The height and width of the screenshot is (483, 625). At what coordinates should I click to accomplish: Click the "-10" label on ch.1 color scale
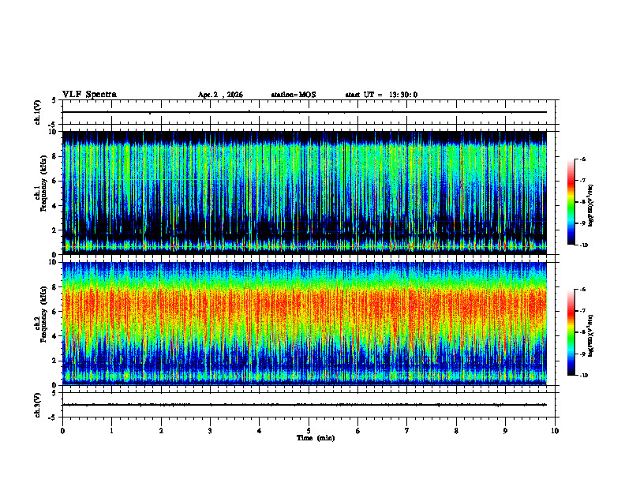coord(583,245)
